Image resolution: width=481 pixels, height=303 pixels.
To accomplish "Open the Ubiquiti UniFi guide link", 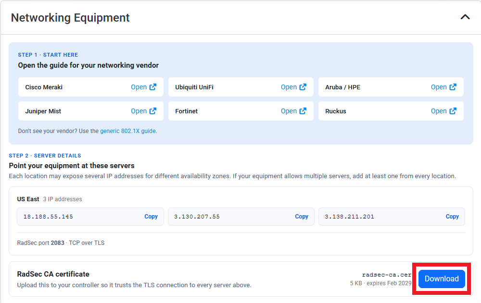I will (289, 87).
